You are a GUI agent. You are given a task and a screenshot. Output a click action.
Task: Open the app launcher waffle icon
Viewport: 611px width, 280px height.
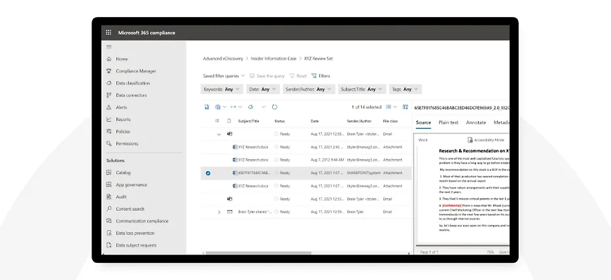tap(109, 33)
